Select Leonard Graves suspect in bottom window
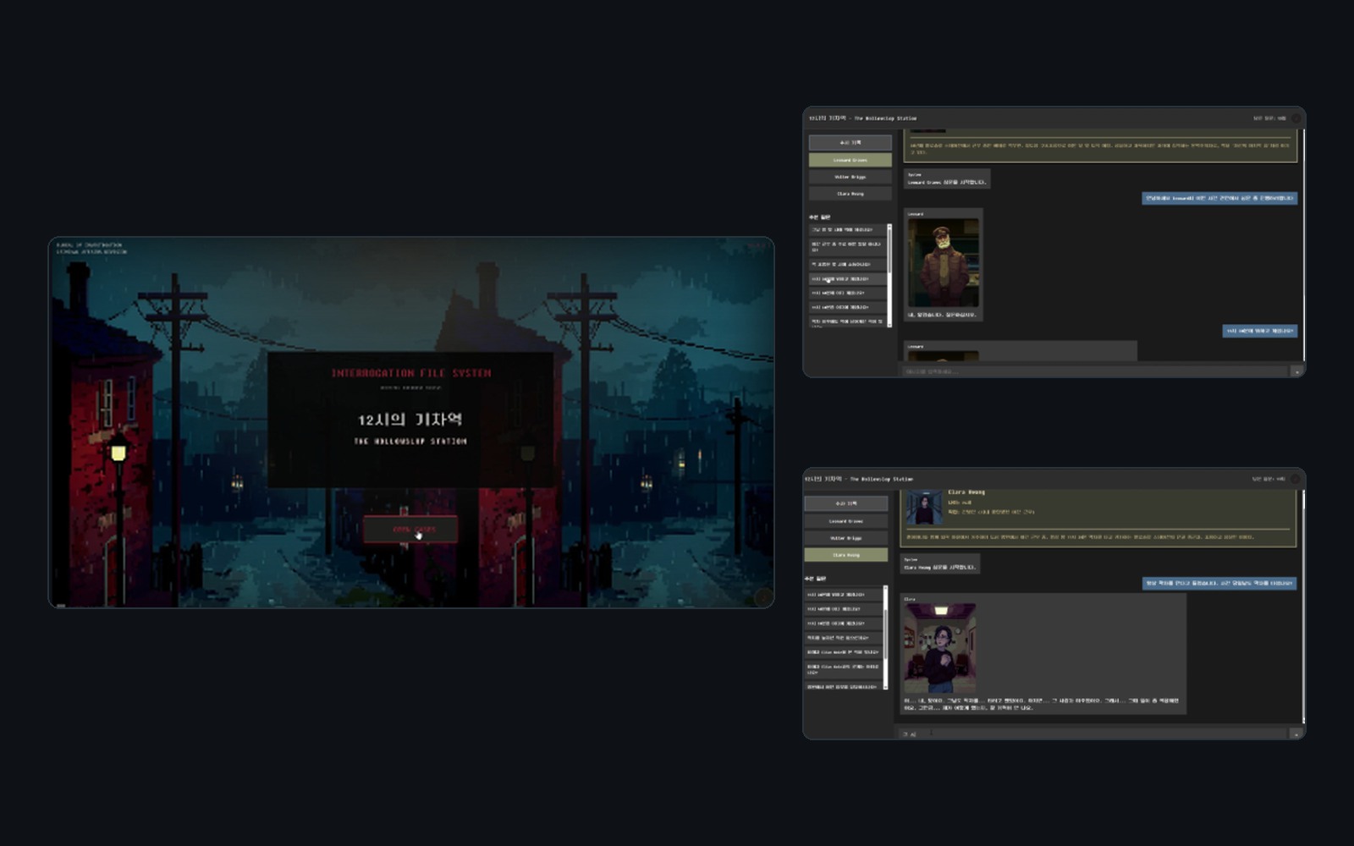The width and height of the screenshot is (1354, 846). click(845, 521)
